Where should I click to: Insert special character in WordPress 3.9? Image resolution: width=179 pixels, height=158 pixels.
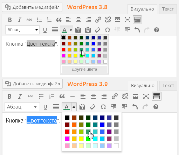point(103,107)
